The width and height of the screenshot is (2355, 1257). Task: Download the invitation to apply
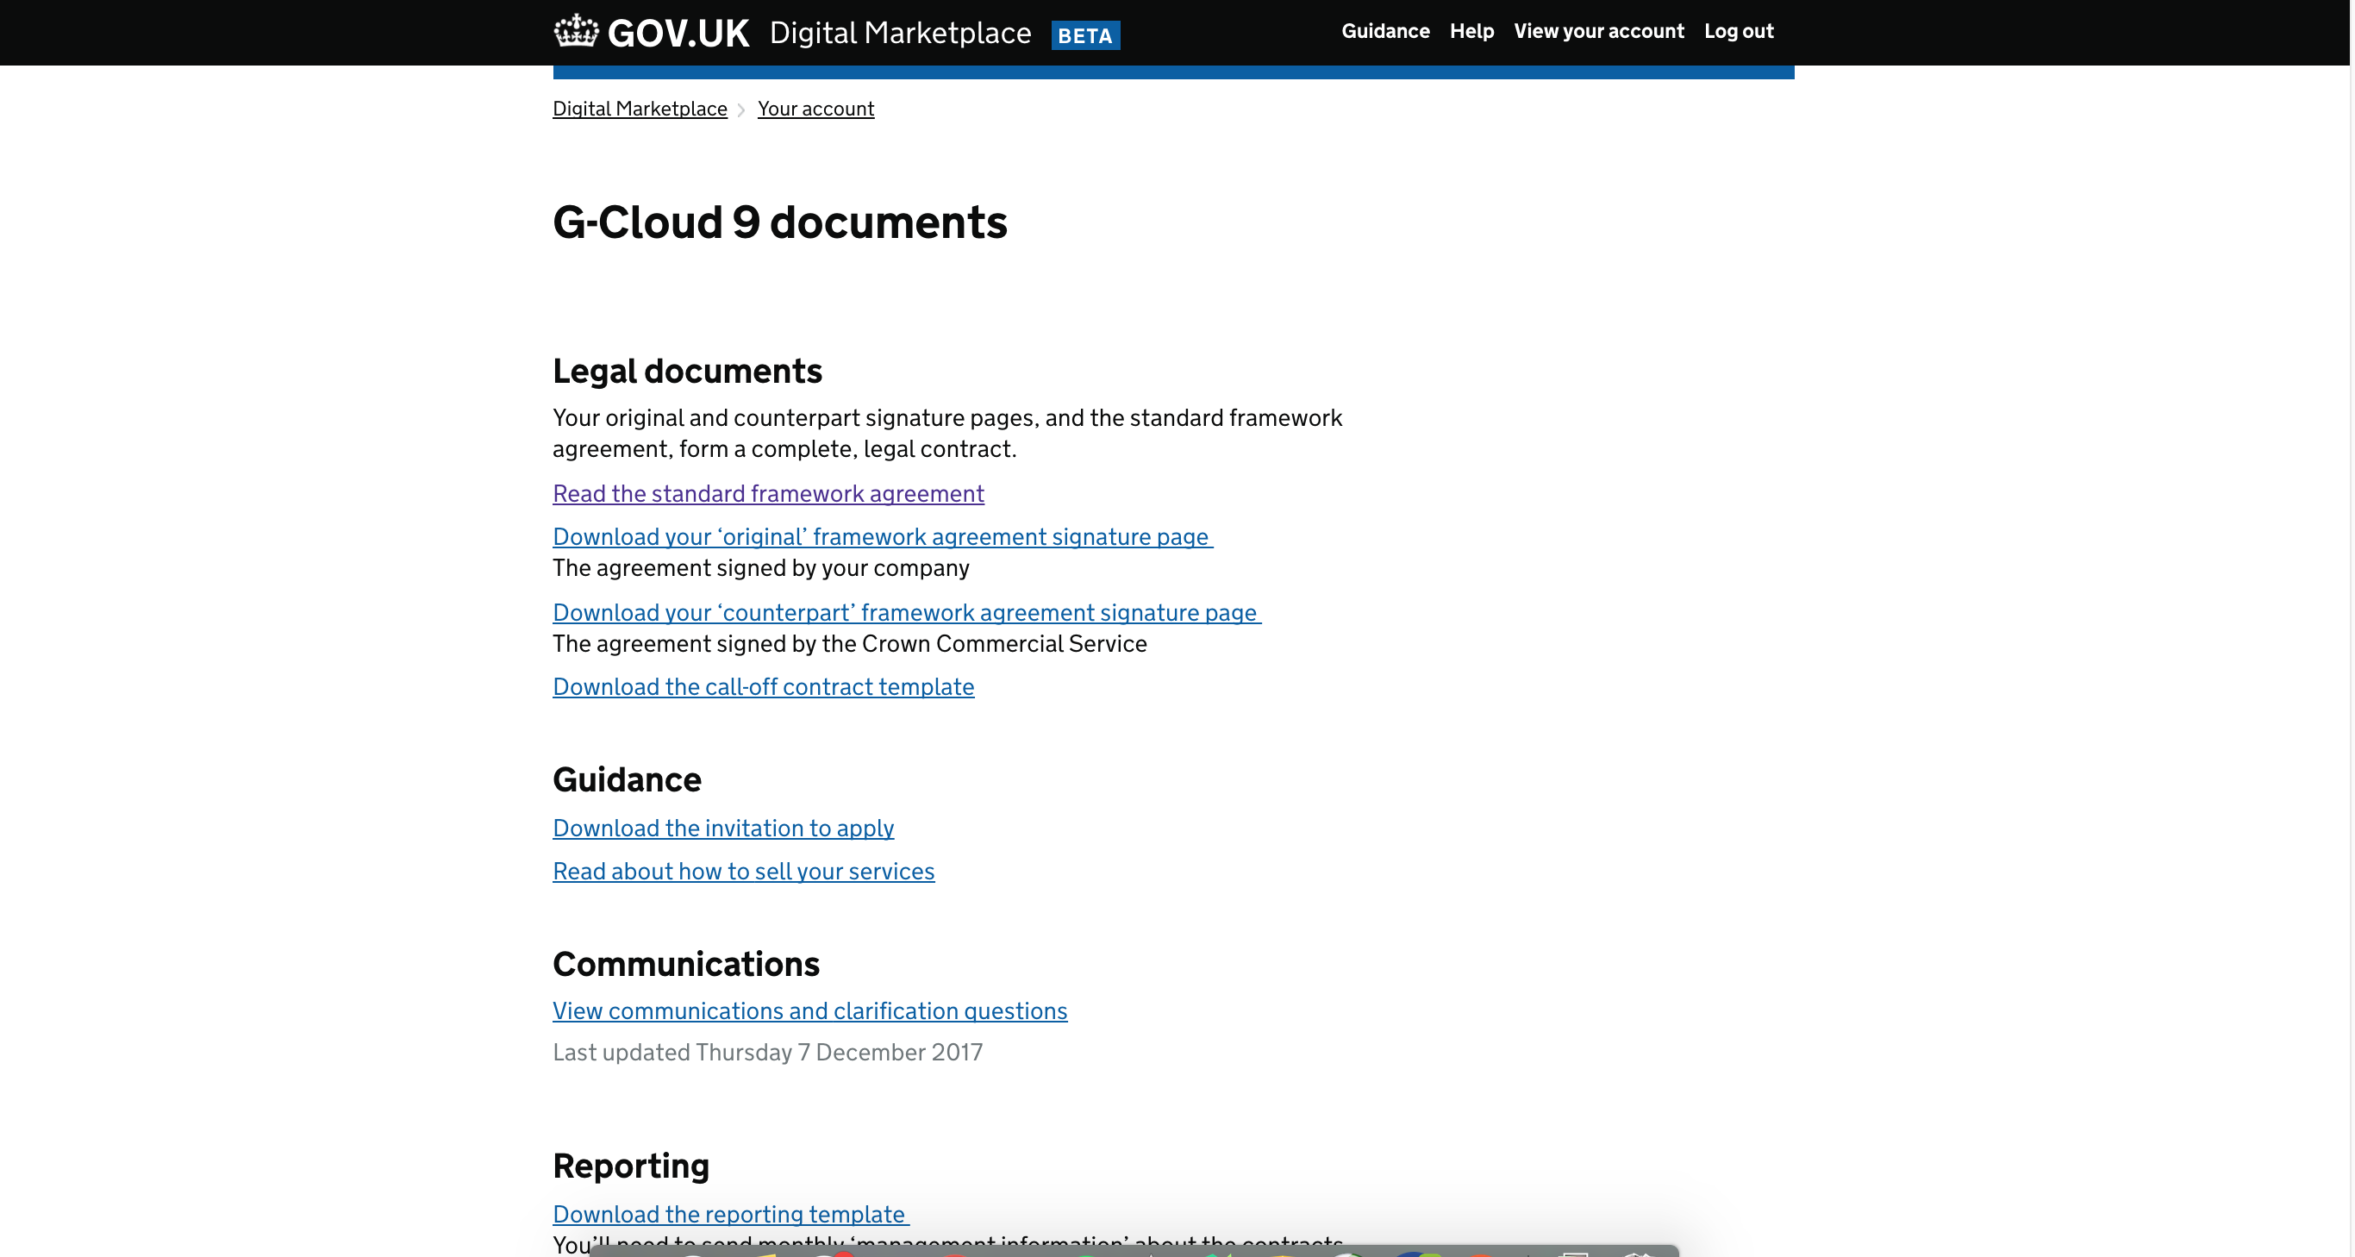coord(722,827)
